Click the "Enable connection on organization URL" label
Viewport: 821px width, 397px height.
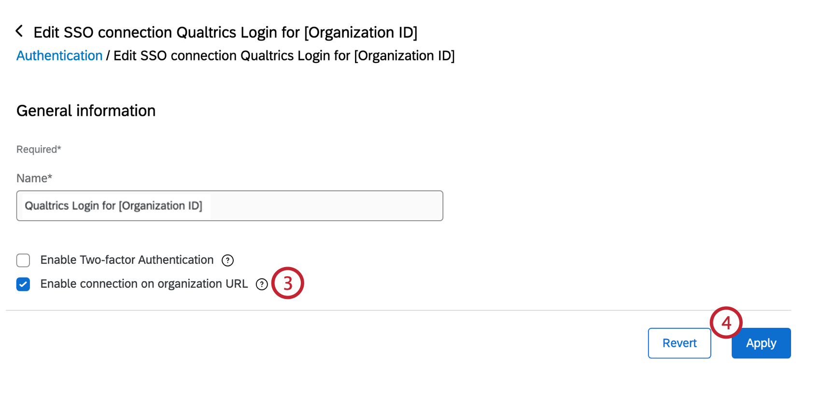pyautogui.click(x=144, y=284)
